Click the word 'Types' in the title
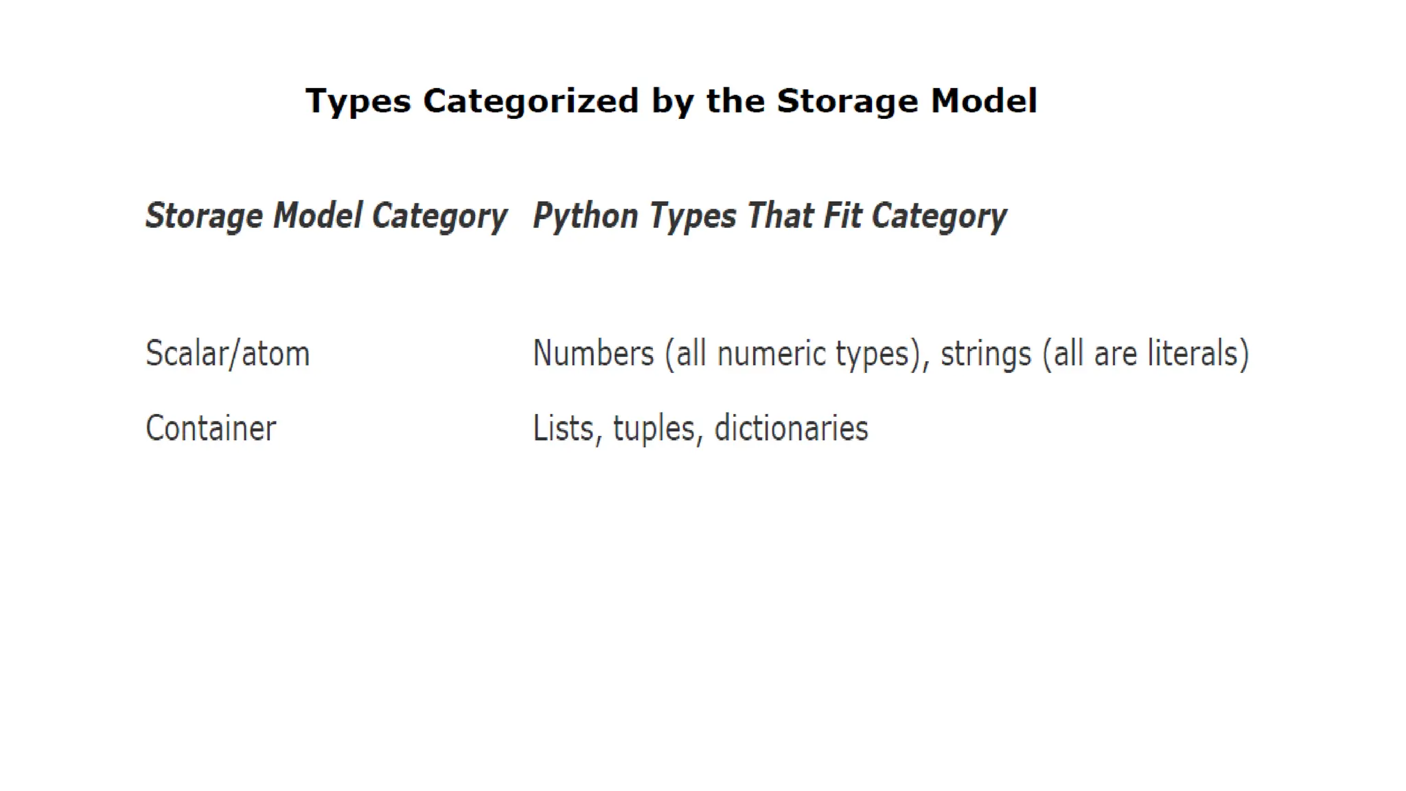 (x=358, y=102)
